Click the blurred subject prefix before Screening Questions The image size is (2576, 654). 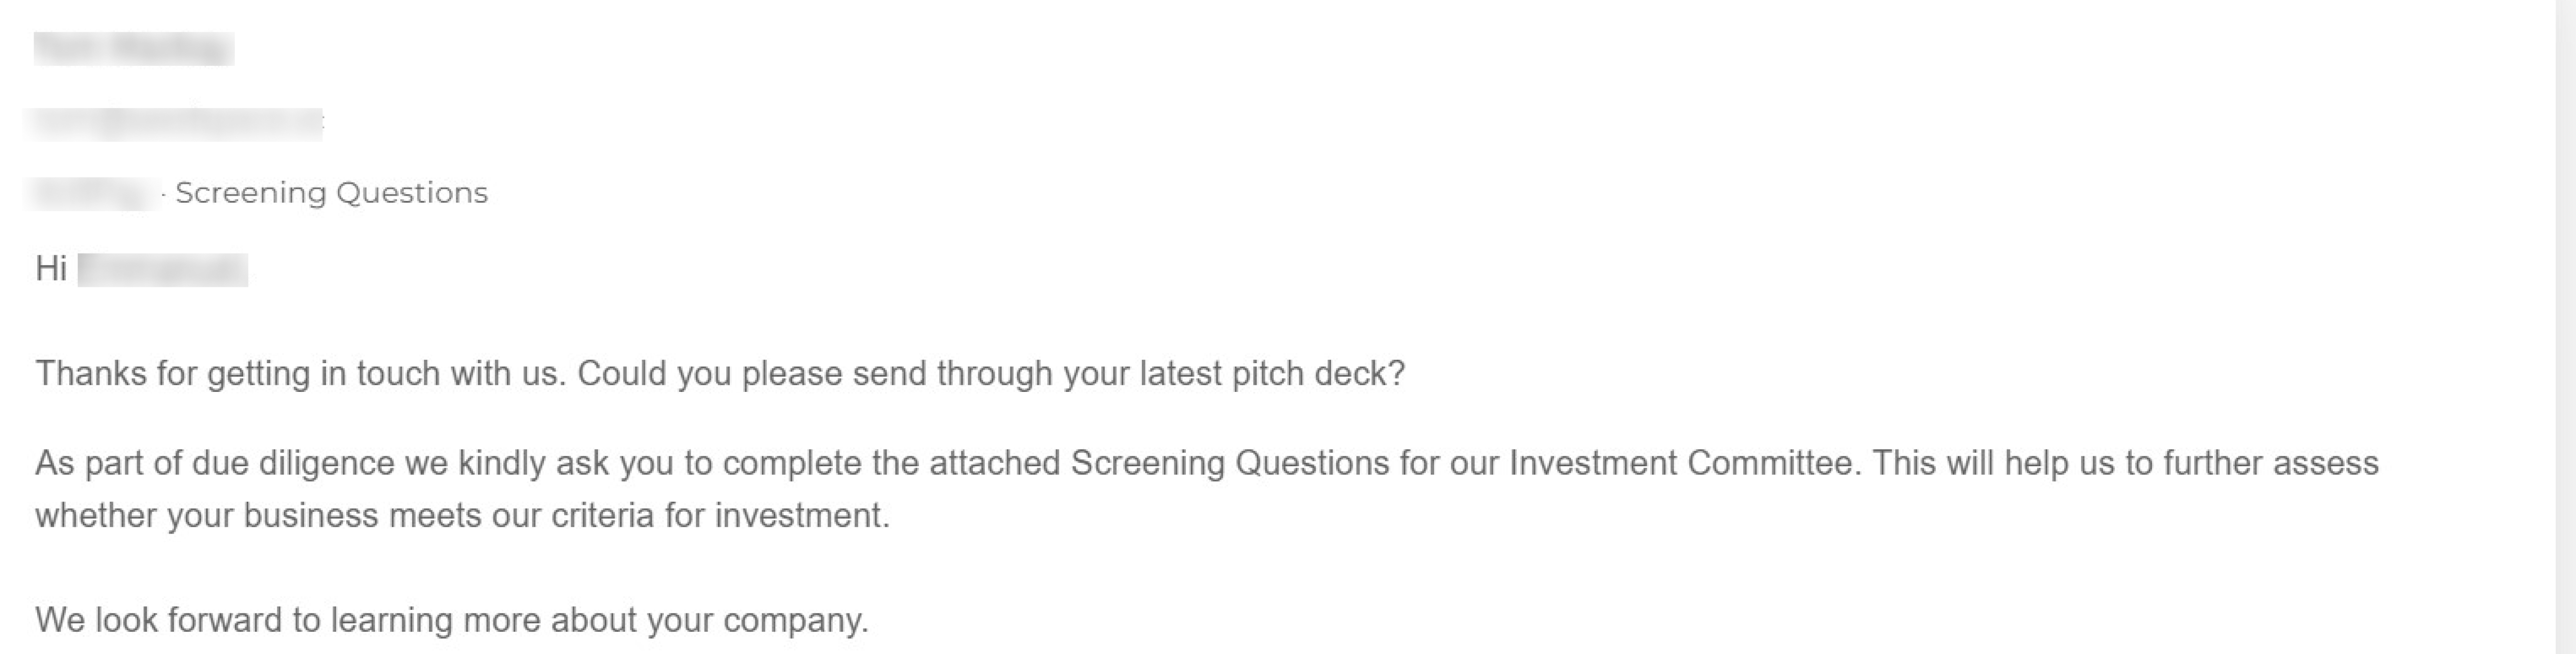click(94, 193)
